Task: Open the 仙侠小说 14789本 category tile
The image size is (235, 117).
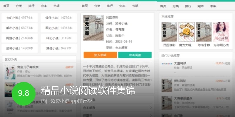Action: (x=59, y=18)
